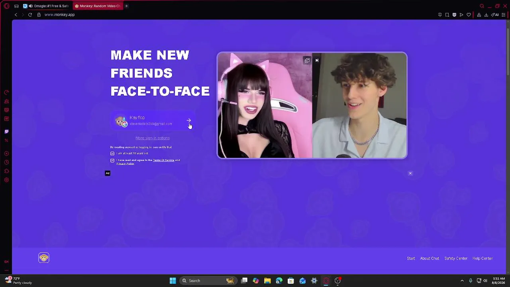Switch to the Omegle tab
The height and width of the screenshot is (287, 510).
(47, 6)
